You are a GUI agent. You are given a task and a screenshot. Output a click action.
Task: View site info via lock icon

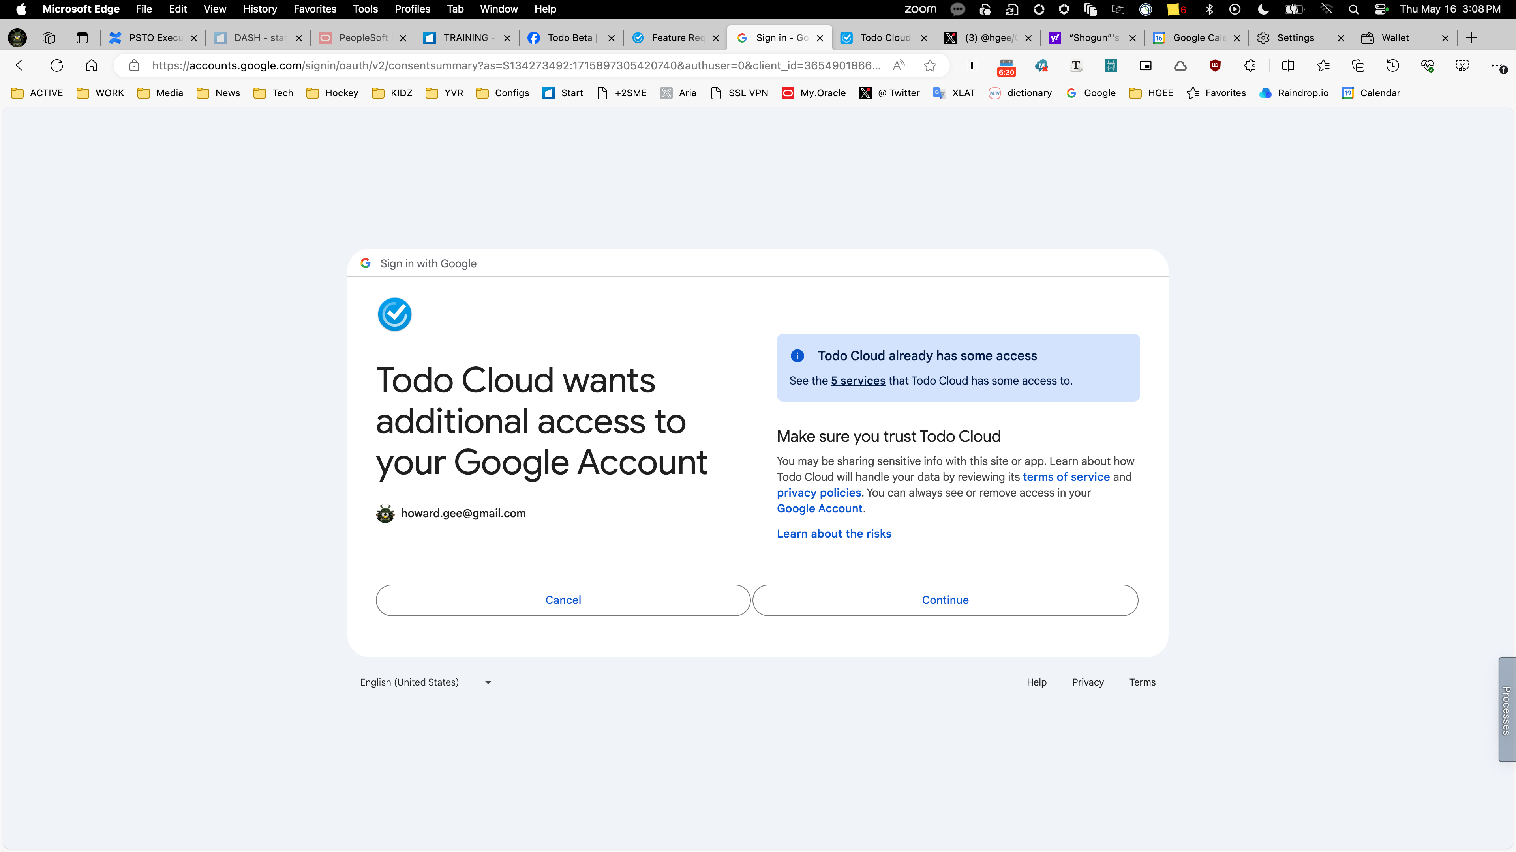[x=134, y=65]
